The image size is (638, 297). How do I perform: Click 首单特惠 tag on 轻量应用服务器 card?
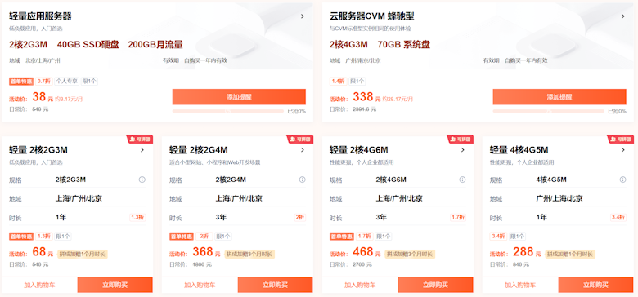[21, 82]
